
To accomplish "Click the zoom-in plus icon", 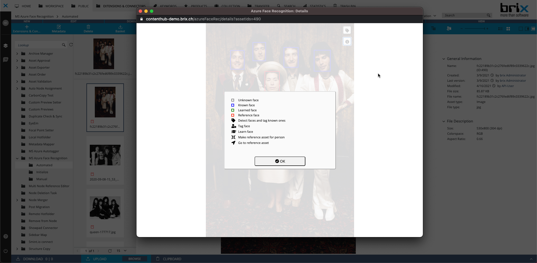I will point(487,28).
